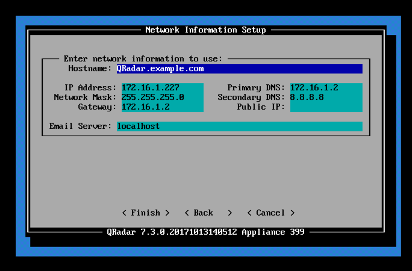Screen dimensions: 412x271
Task: Click the Gateway label
Action: pos(97,107)
